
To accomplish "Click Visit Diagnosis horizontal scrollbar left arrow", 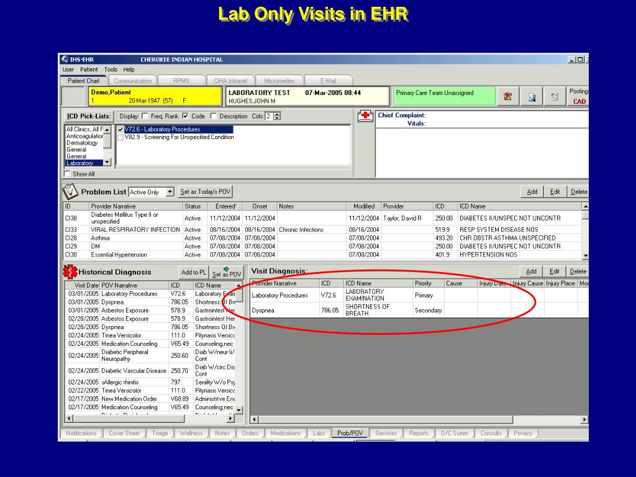I will click(254, 419).
